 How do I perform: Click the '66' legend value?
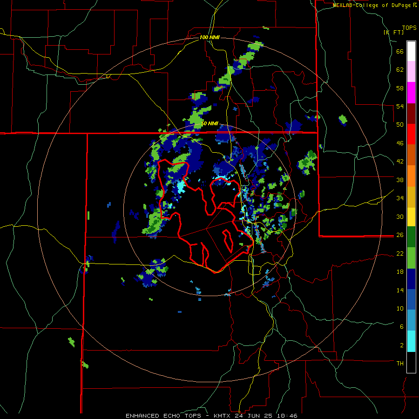click(x=400, y=52)
